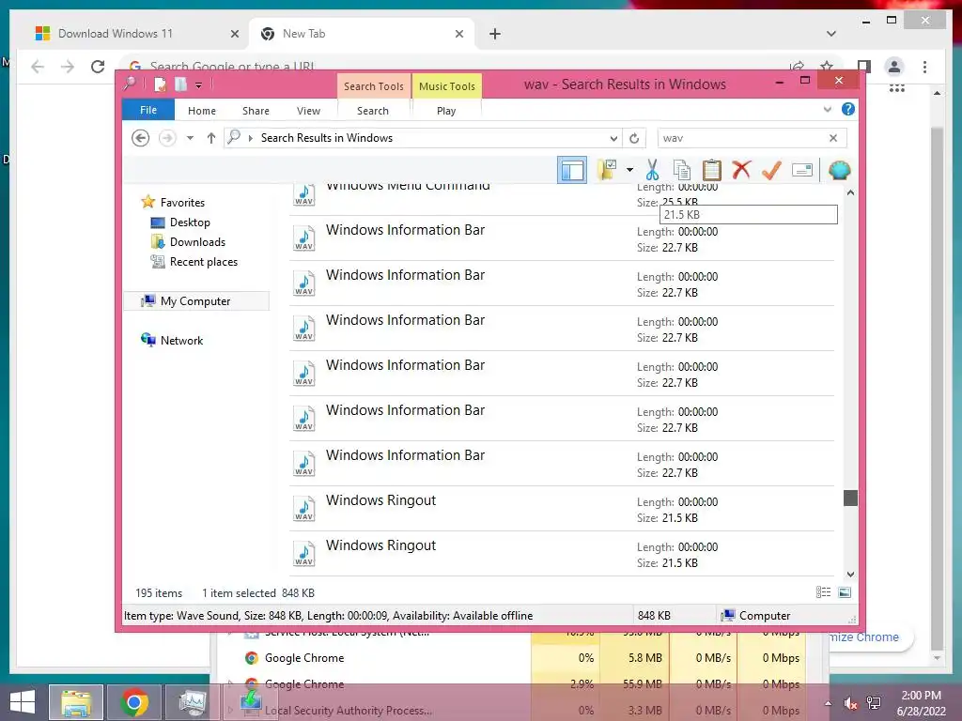Image resolution: width=962 pixels, height=721 pixels.
Task: Click the red X Delete icon
Action: (741, 169)
